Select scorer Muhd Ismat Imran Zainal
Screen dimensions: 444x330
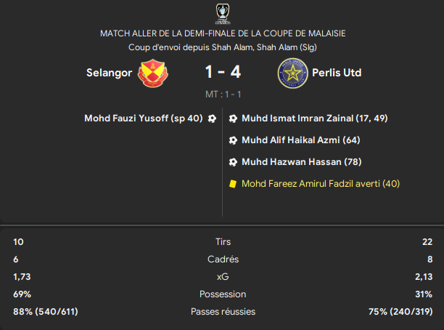pos(315,118)
